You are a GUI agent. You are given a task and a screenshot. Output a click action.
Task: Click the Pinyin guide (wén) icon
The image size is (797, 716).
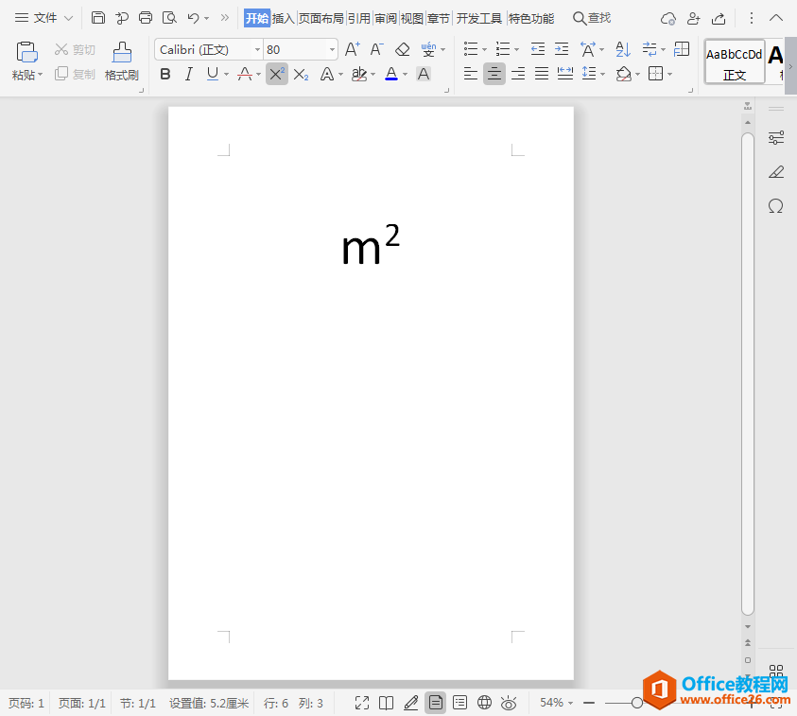point(428,49)
